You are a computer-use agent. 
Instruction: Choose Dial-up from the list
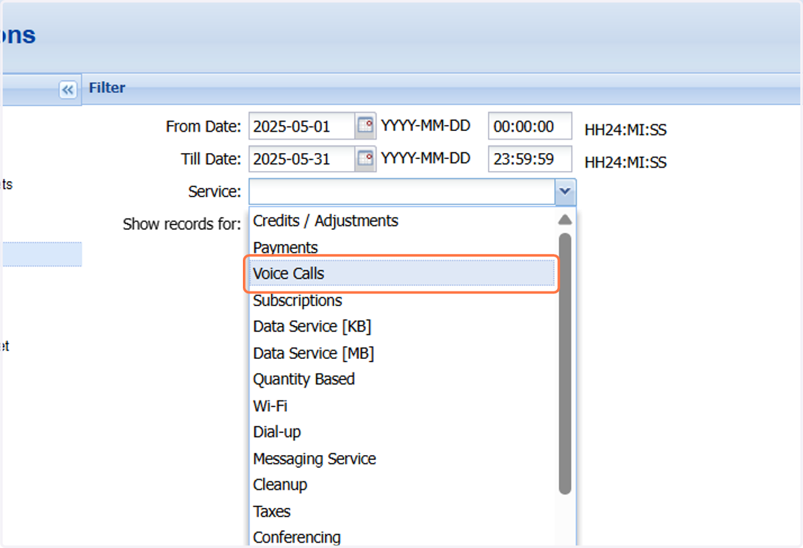pyautogui.click(x=402, y=432)
